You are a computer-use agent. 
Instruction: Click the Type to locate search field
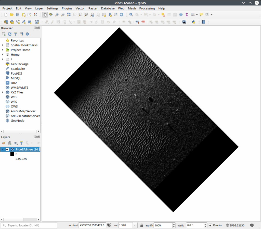click(29, 225)
